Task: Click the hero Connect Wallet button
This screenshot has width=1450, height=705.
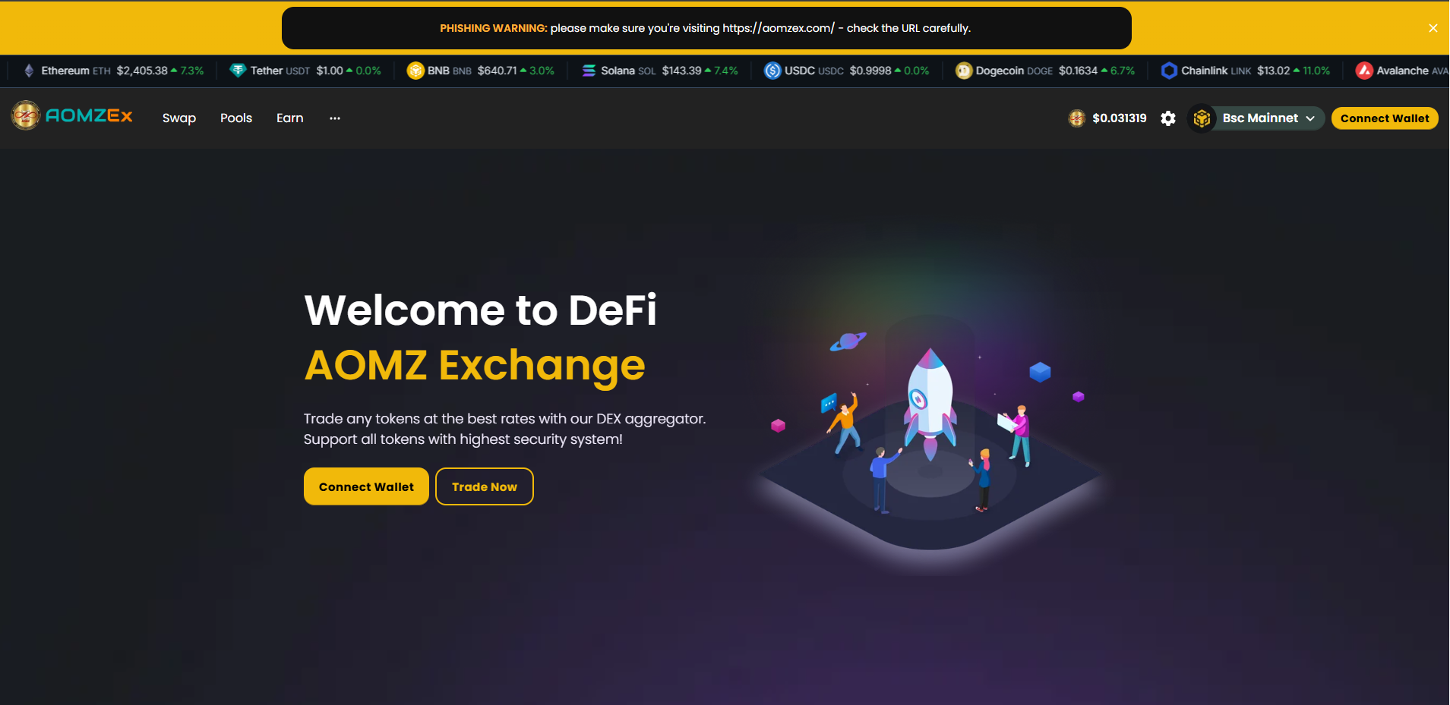Action: (x=366, y=486)
